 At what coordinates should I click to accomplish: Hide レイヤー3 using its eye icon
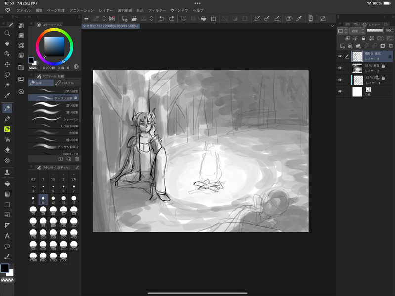point(340,56)
